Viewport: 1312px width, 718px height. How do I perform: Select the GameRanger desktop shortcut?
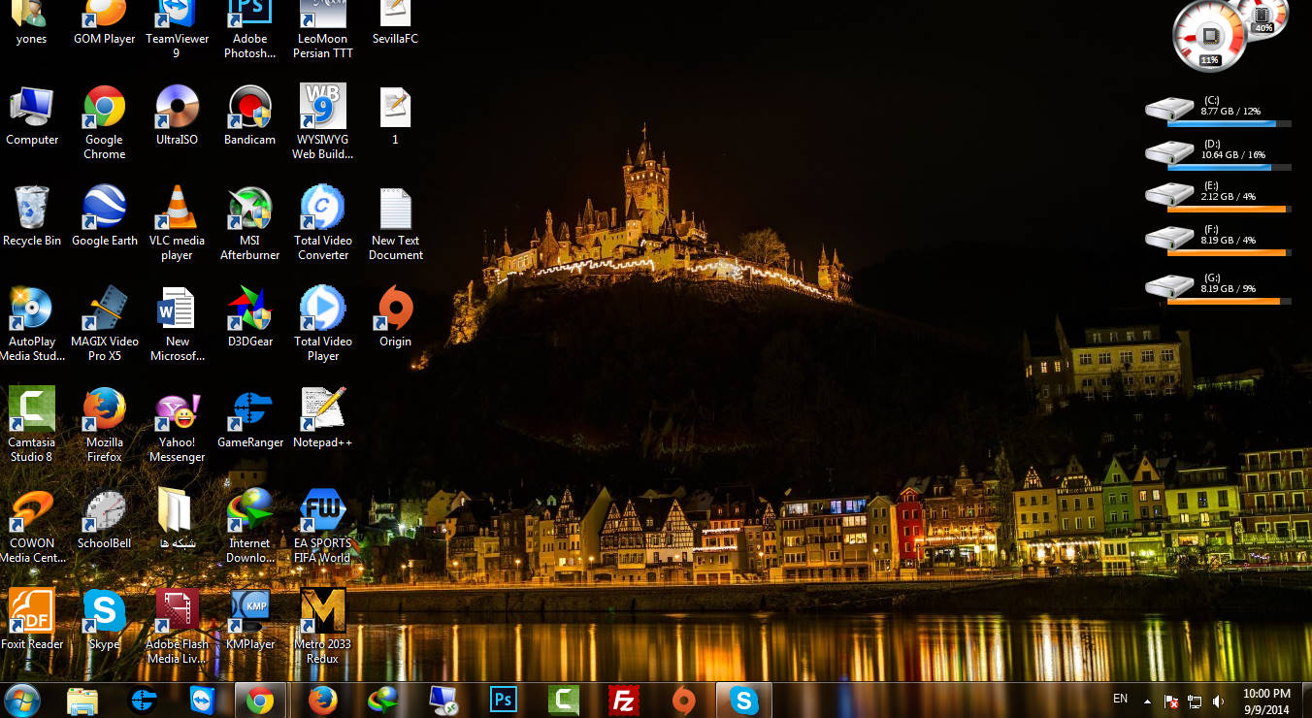coord(249,418)
